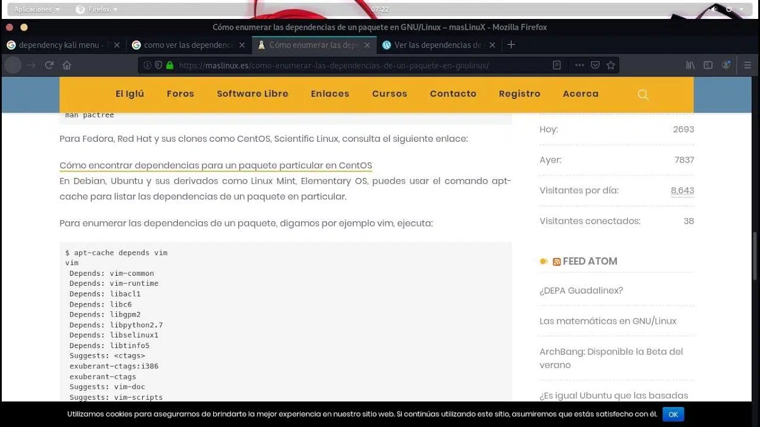Open the Aplicaciones menu
This screenshot has height=427, width=760.
click(x=37, y=9)
